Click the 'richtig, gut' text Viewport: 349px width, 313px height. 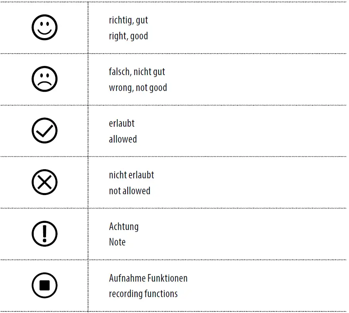click(x=128, y=20)
